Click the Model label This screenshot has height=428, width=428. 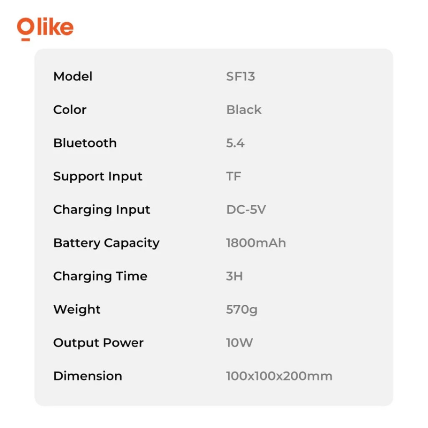[x=73, y=76]
